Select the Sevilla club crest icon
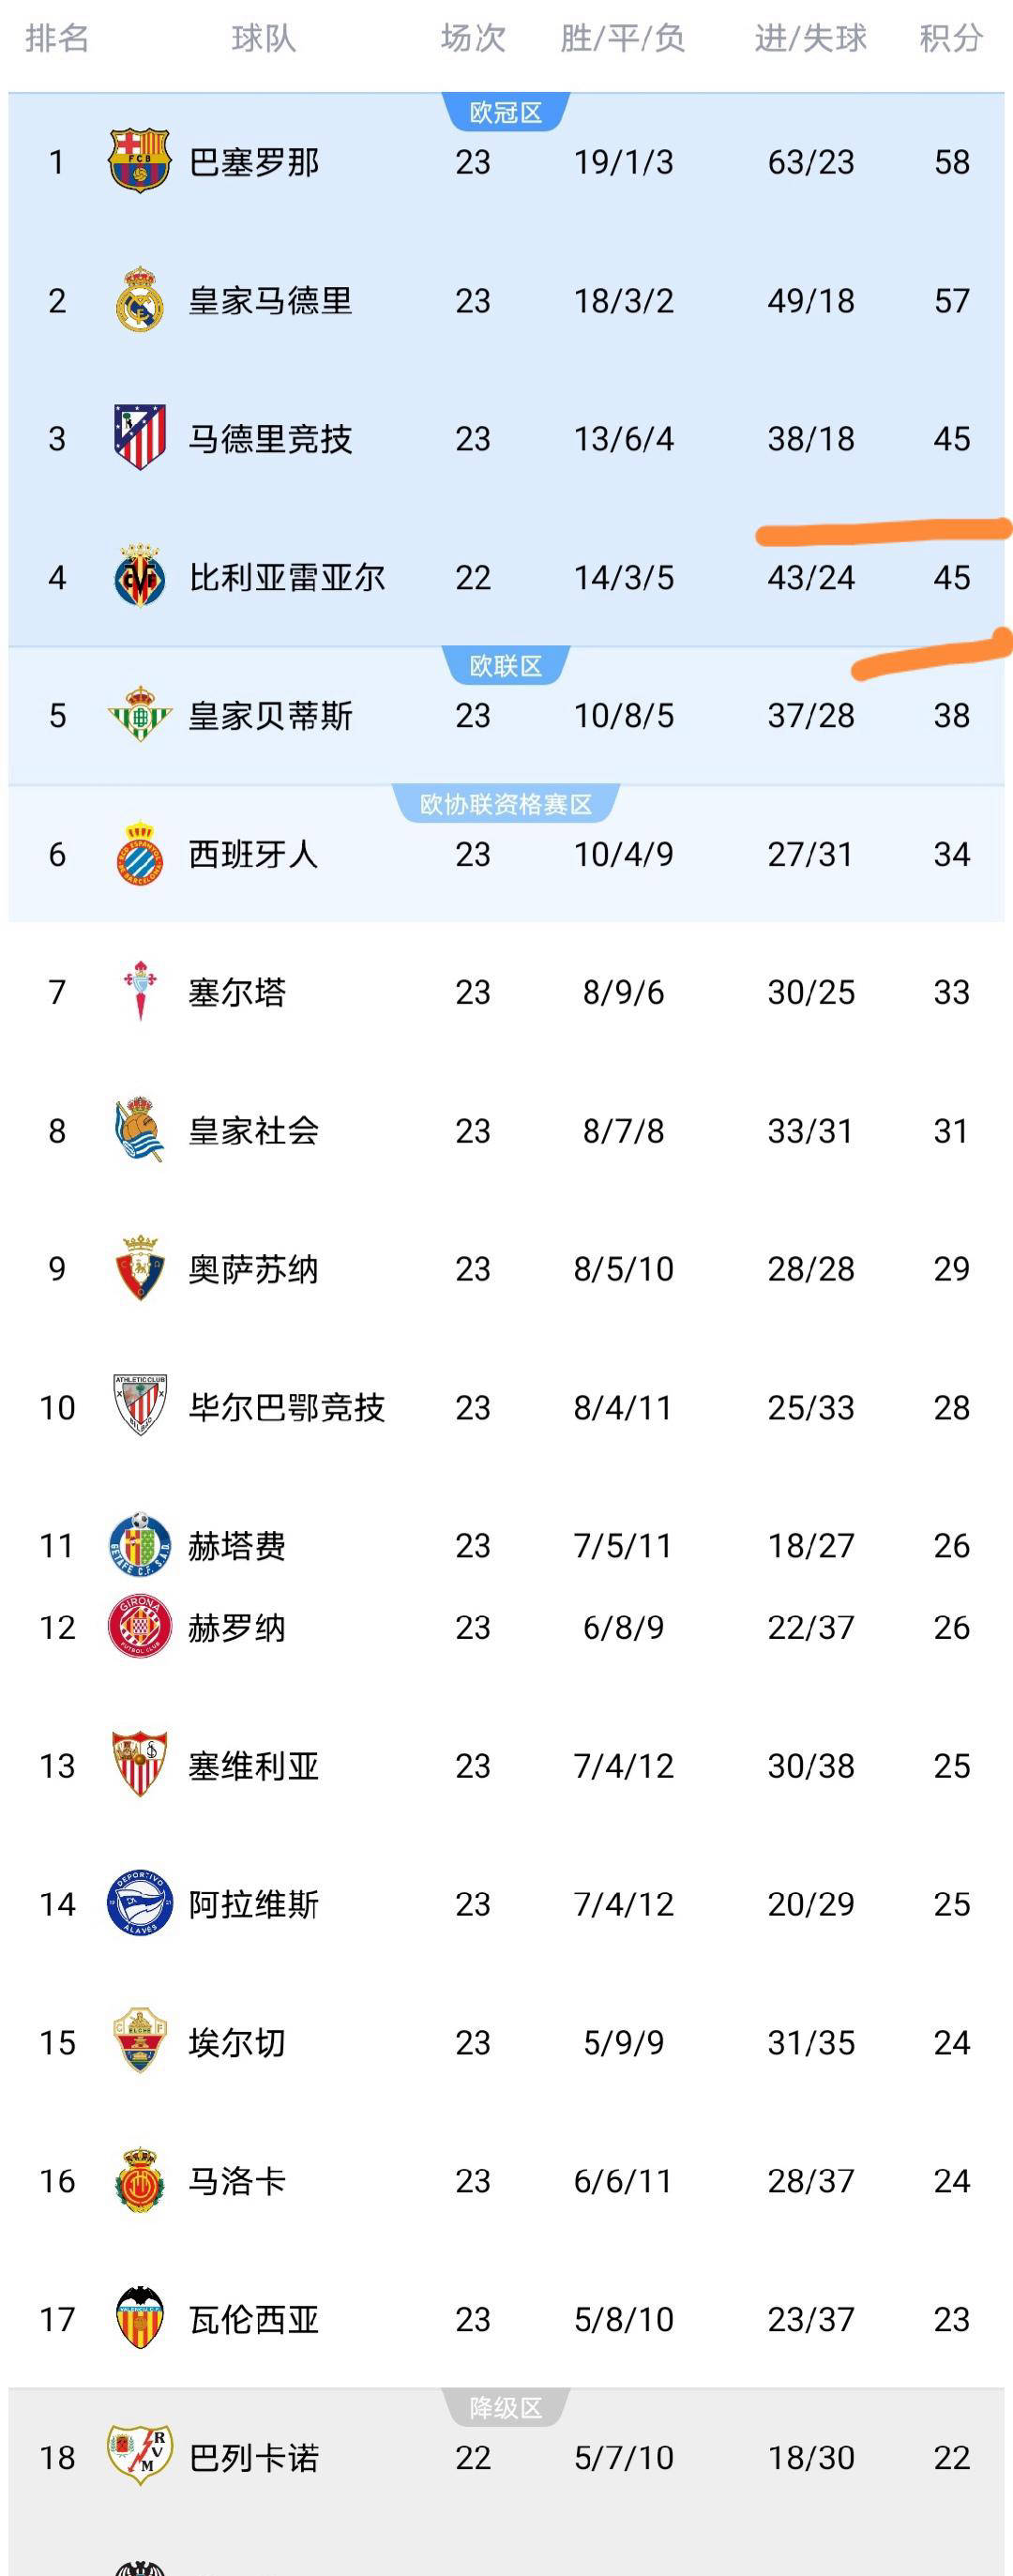The height and width of the screenshot is (2576, 1013). pos(140,1765)
